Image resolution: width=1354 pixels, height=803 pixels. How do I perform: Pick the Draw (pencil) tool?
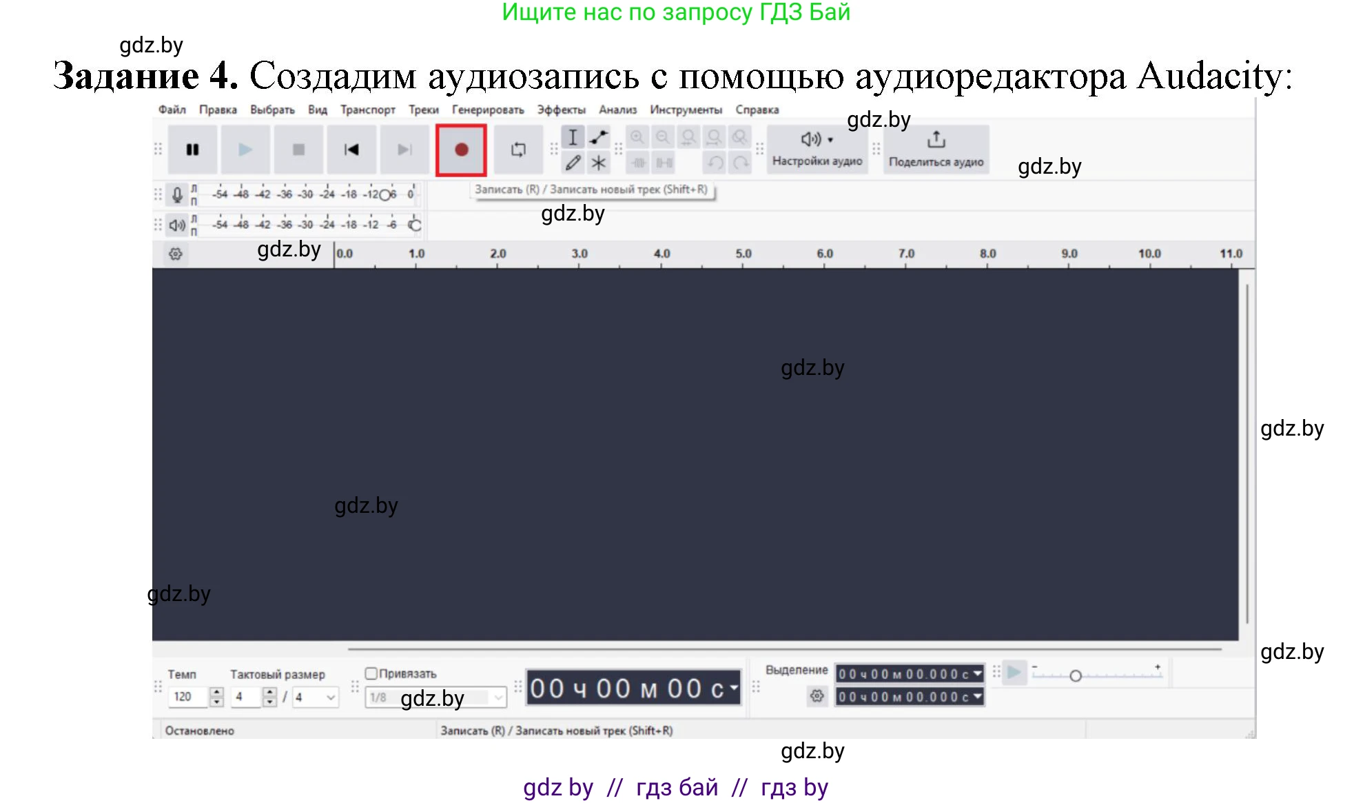click(x=572, y=163)
